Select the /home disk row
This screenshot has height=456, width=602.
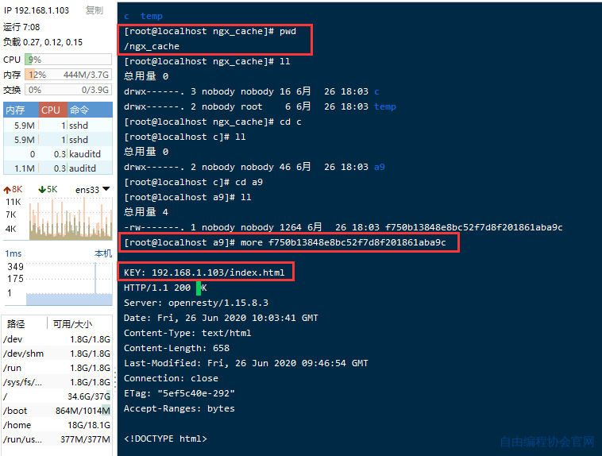[x=57, y=425]
